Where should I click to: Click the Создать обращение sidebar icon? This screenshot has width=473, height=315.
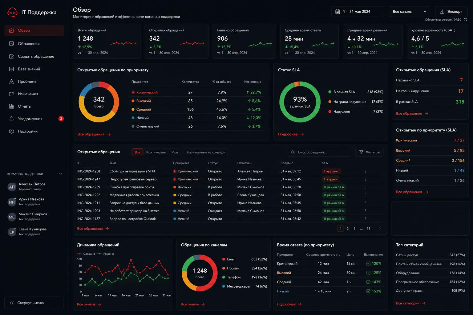(x=11, y=56)
